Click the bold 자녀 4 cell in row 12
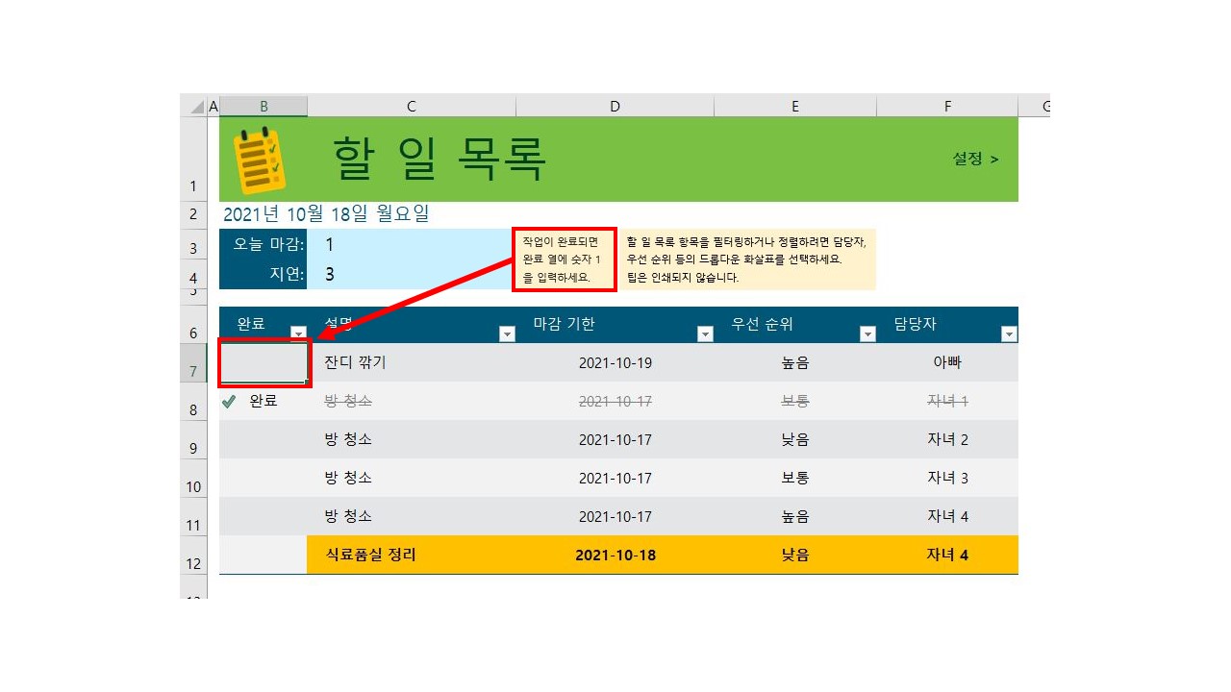Screen dimensions: 1231x692 pos(947,556)
